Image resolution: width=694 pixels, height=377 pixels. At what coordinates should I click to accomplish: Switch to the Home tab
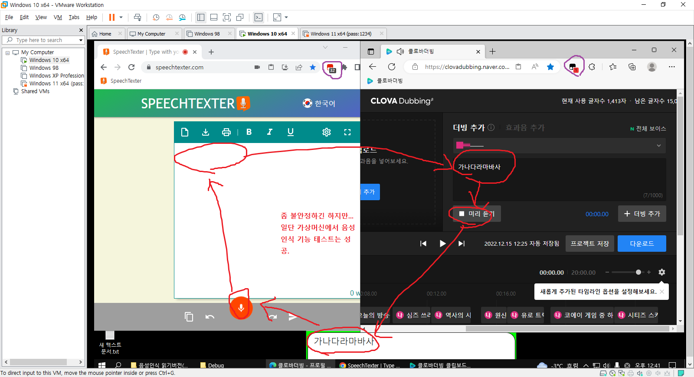105,34
